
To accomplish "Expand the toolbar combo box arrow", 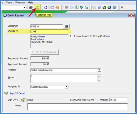I will pos(24,8).
